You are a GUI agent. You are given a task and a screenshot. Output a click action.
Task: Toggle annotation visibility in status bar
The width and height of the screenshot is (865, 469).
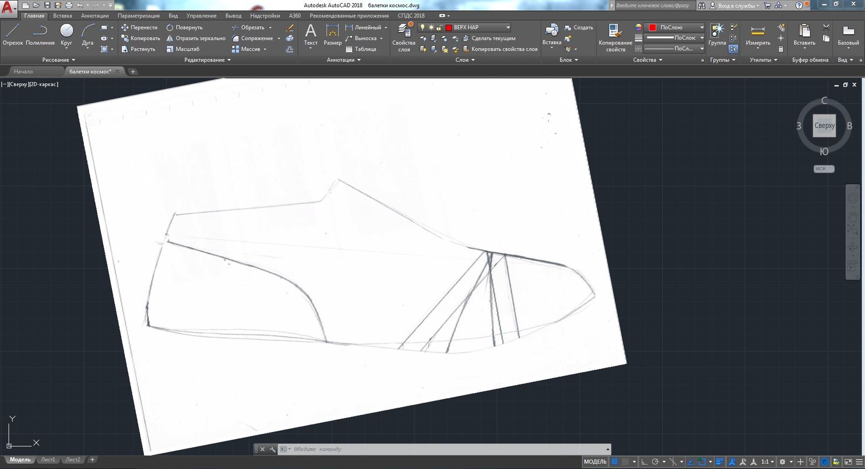(732, 462)
